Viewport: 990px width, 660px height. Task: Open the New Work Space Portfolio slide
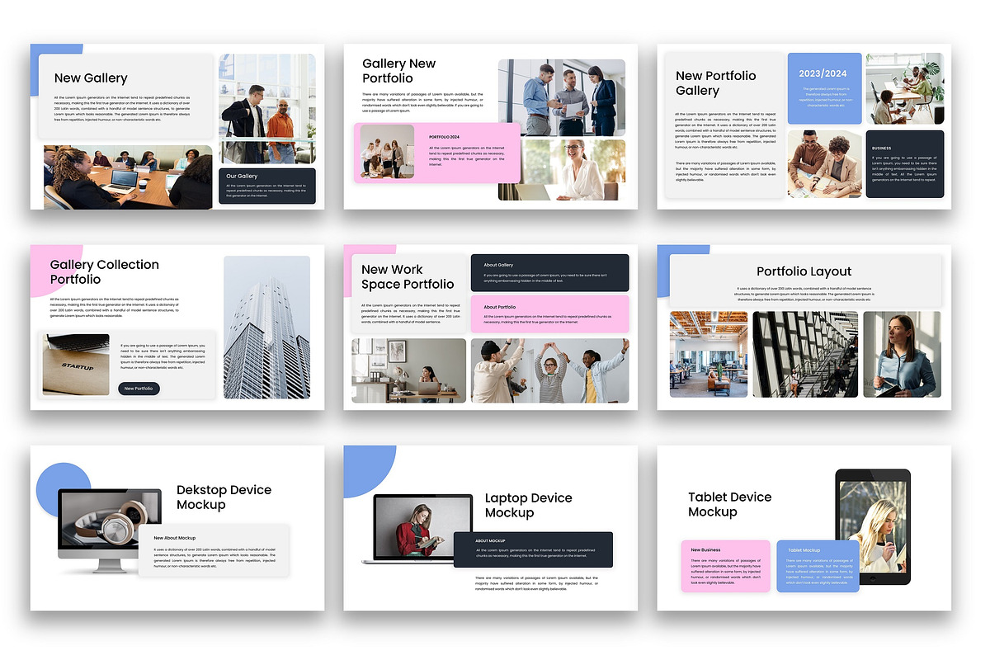pyautogui.click(x=491, y=327)
